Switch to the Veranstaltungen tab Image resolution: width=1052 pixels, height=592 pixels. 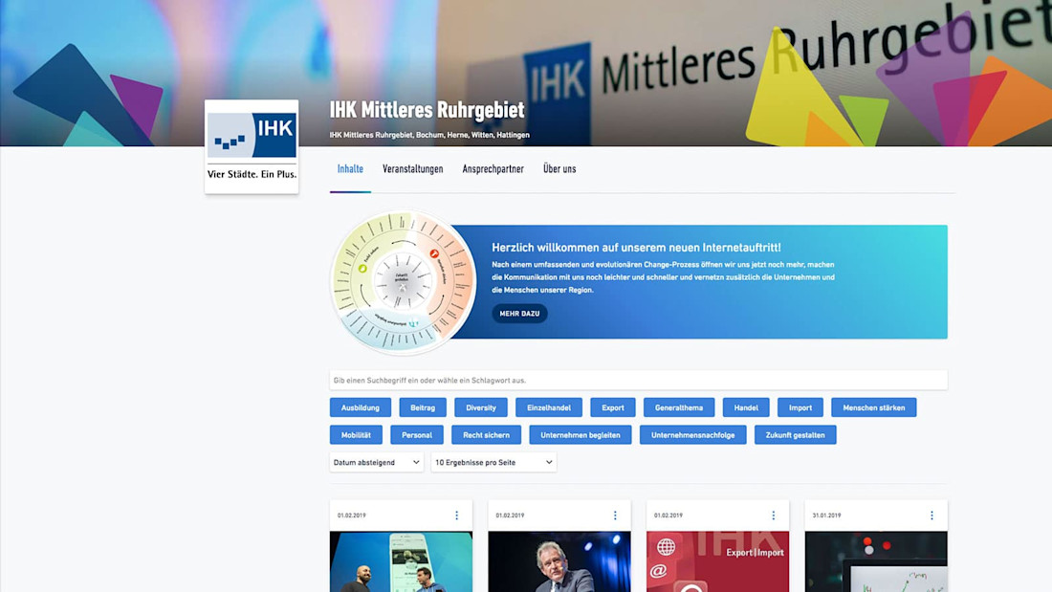(412, 169)
